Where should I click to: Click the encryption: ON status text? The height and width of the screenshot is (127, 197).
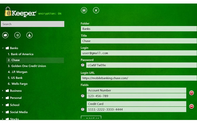pos(50,13)
